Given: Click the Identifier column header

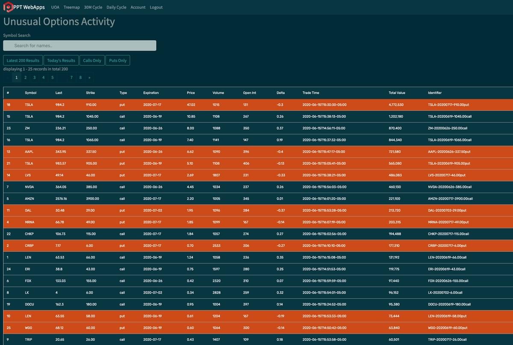Looking at the screenshot, I should [x=435, y=93].
